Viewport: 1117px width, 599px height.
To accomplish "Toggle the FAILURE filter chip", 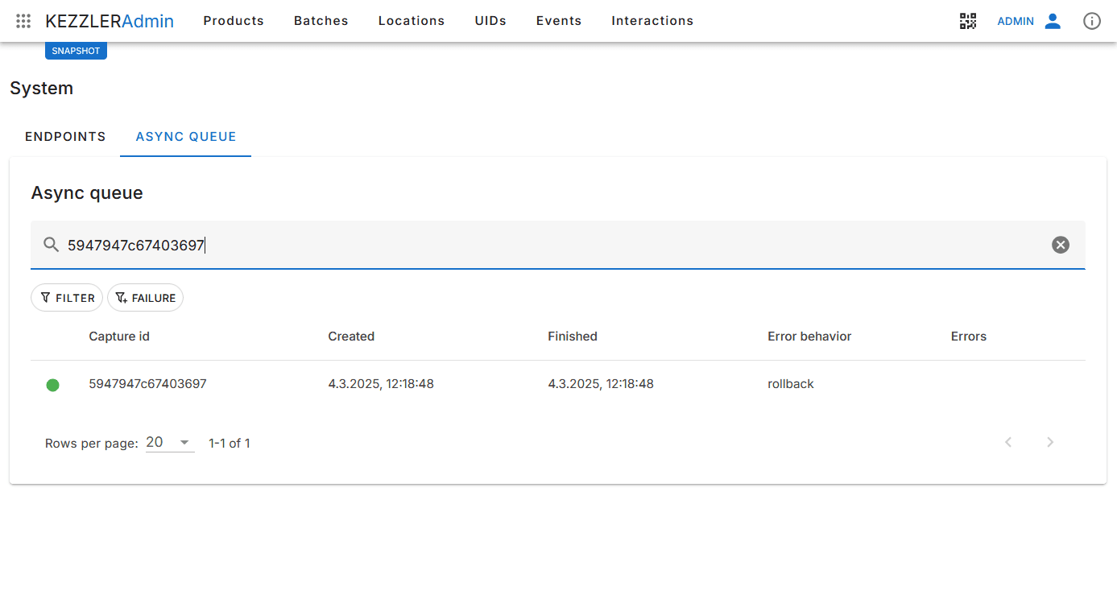I will 145,298.
